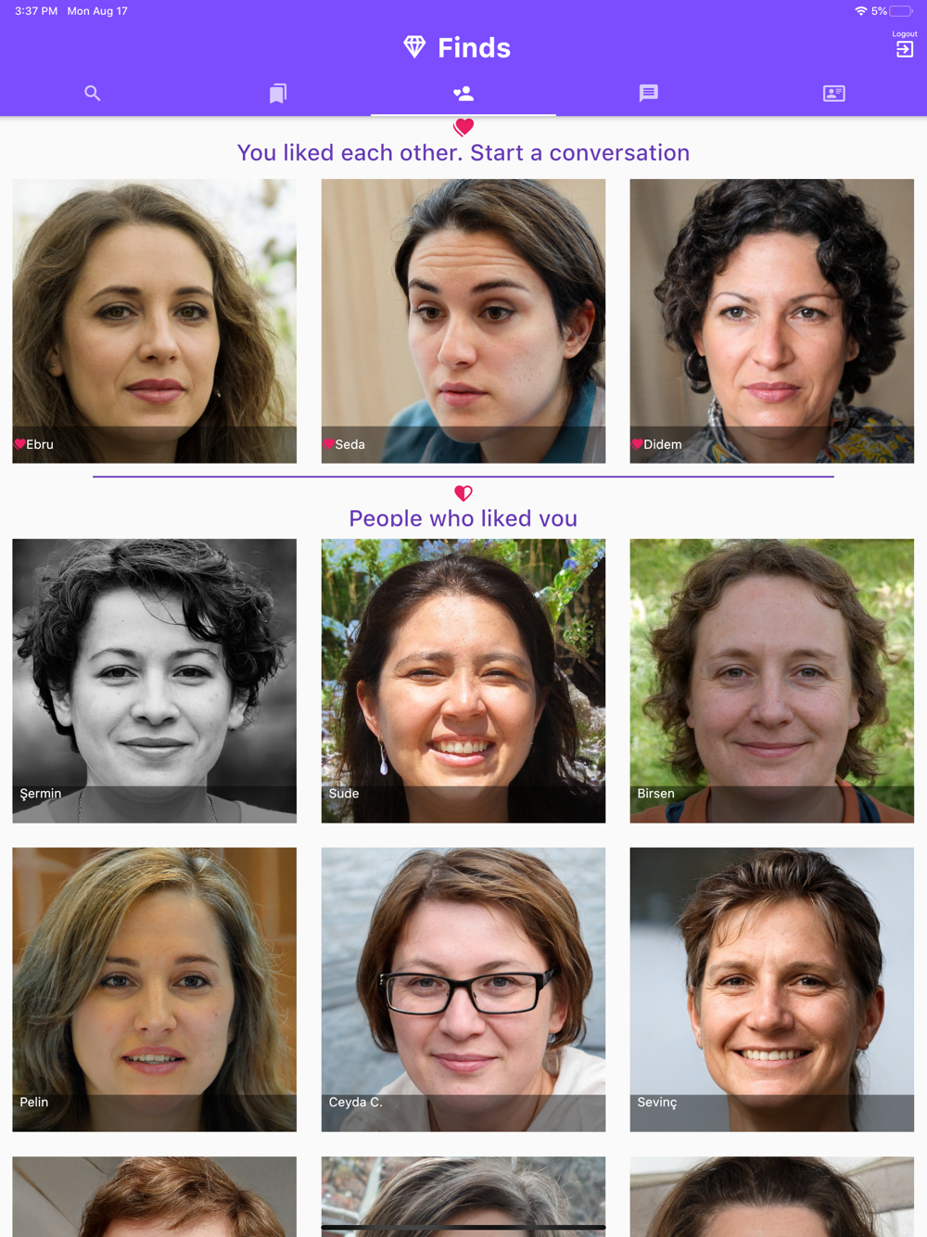Open the chat messages tab icon
927x1237 pixels.
pos(649,93)
